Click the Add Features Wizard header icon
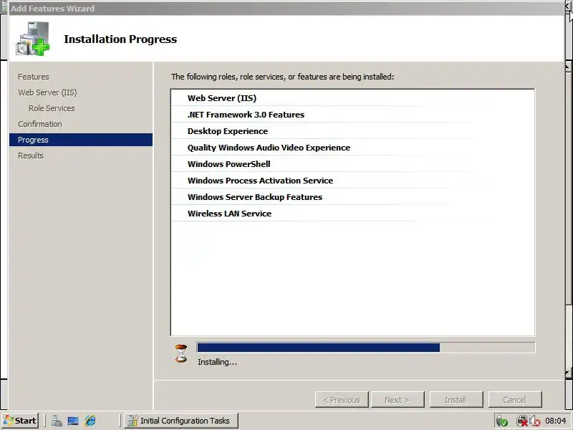This screenshot has height=430, width=573. click(32, 39)
